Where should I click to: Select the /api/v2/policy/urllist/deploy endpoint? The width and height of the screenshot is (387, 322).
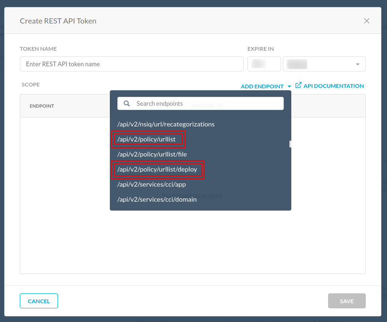(157, 169)
